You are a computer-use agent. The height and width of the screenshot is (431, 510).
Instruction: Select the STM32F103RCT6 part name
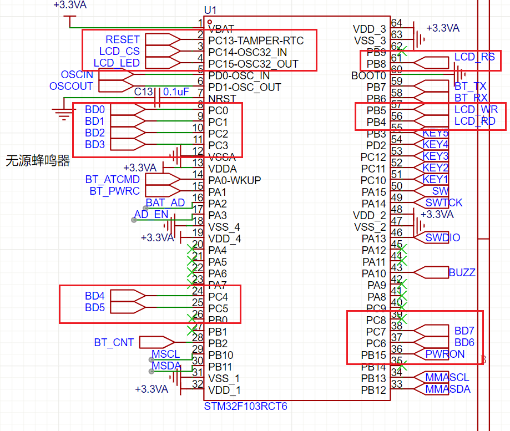tap(246, 406)
